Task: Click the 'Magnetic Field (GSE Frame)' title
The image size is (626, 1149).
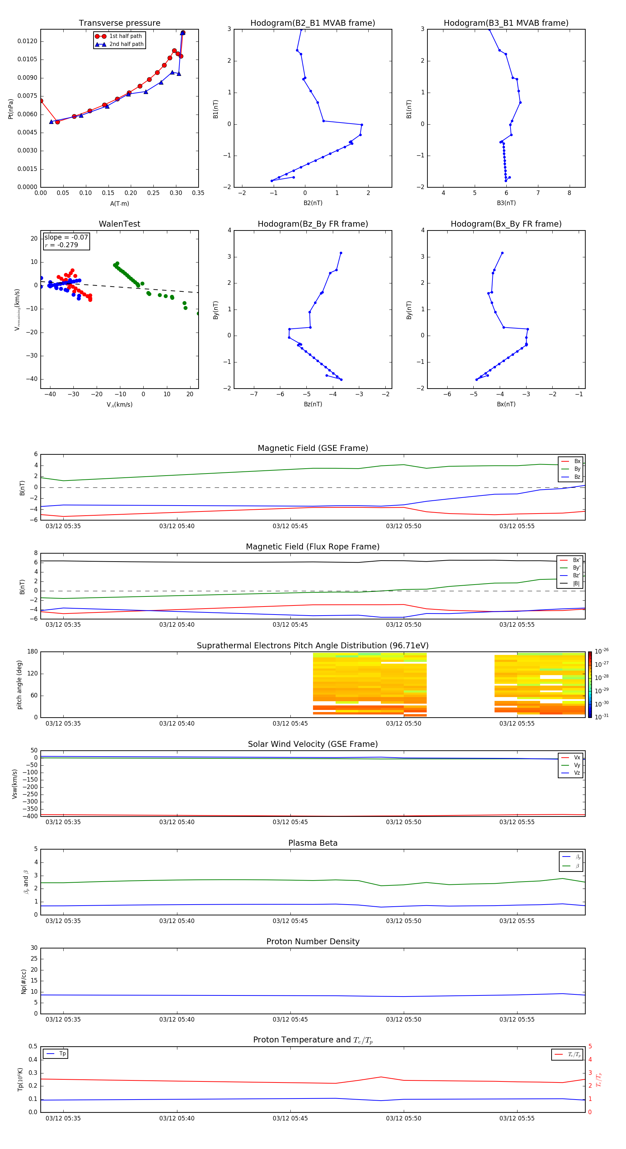Action: (x=313, y=448)
